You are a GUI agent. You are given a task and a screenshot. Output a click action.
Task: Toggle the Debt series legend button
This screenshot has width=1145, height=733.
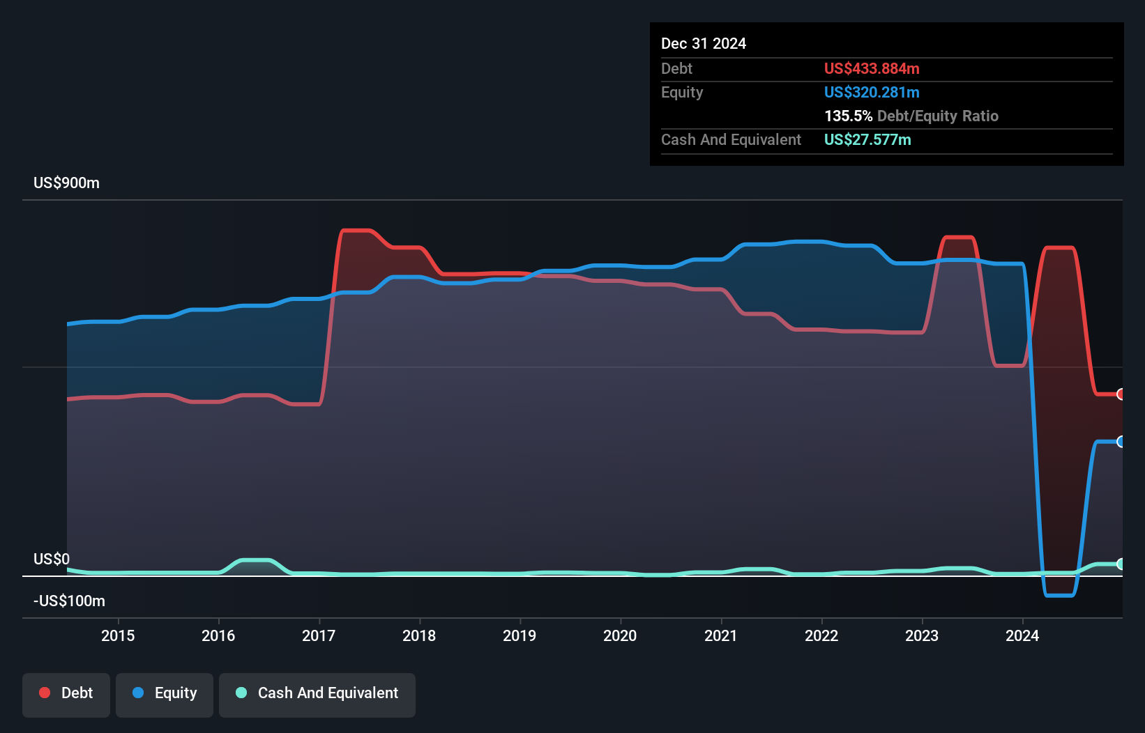click(x=66, y=695)
